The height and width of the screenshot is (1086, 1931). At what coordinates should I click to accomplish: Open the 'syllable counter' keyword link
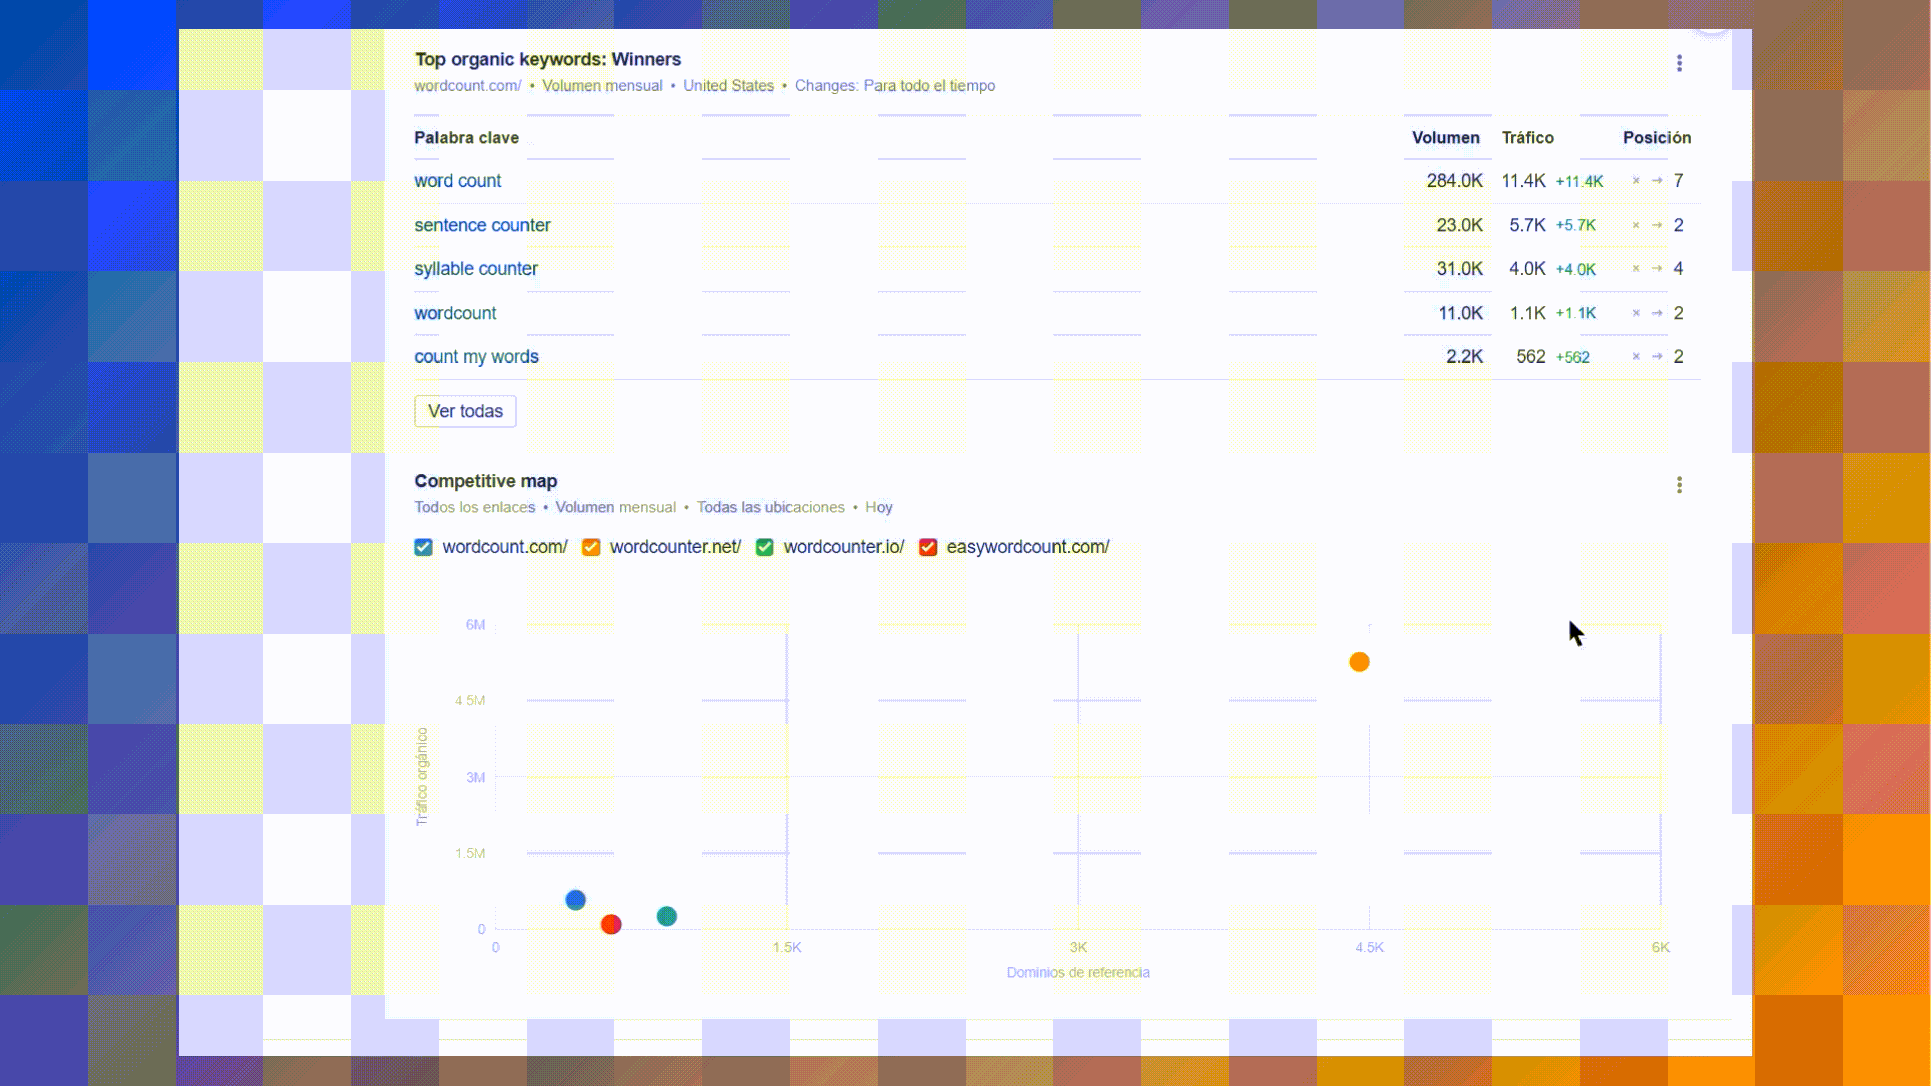click(475, 268)
